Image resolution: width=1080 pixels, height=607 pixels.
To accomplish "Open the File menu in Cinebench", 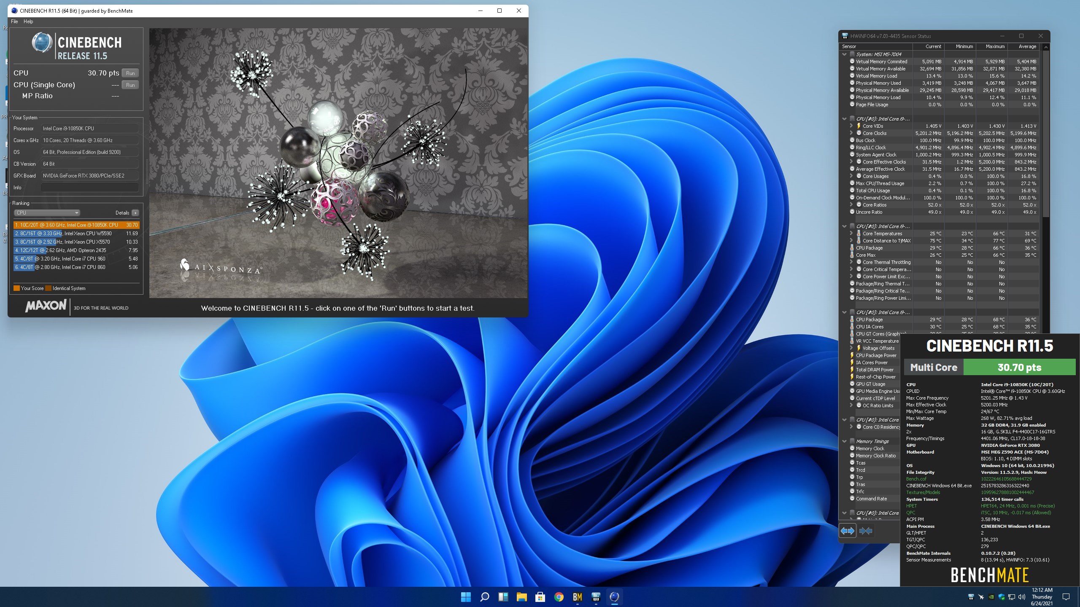I will (x=14, y=21).
